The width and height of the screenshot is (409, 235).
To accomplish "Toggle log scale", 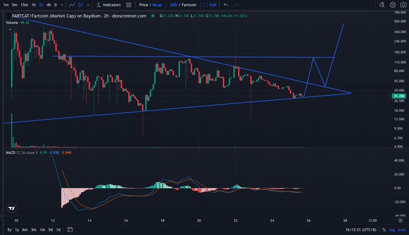I will 392,230.
